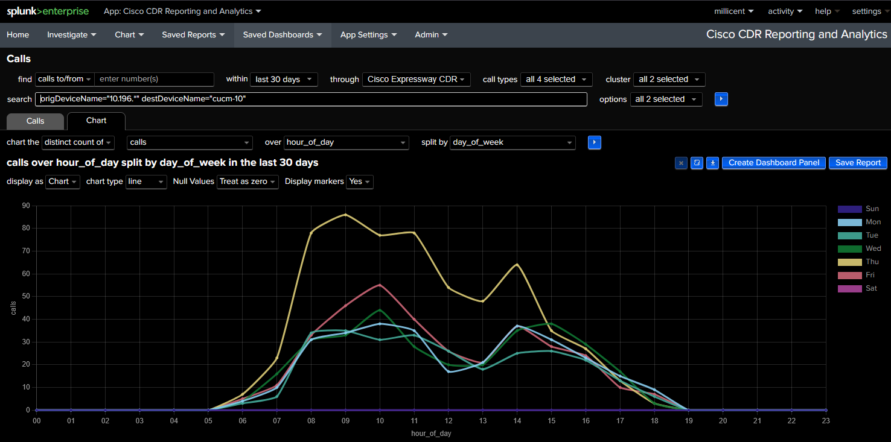Screen dimensions: 891x442
Task: Toggle Thu series in chart legend
Action: [x=872, y=262]
